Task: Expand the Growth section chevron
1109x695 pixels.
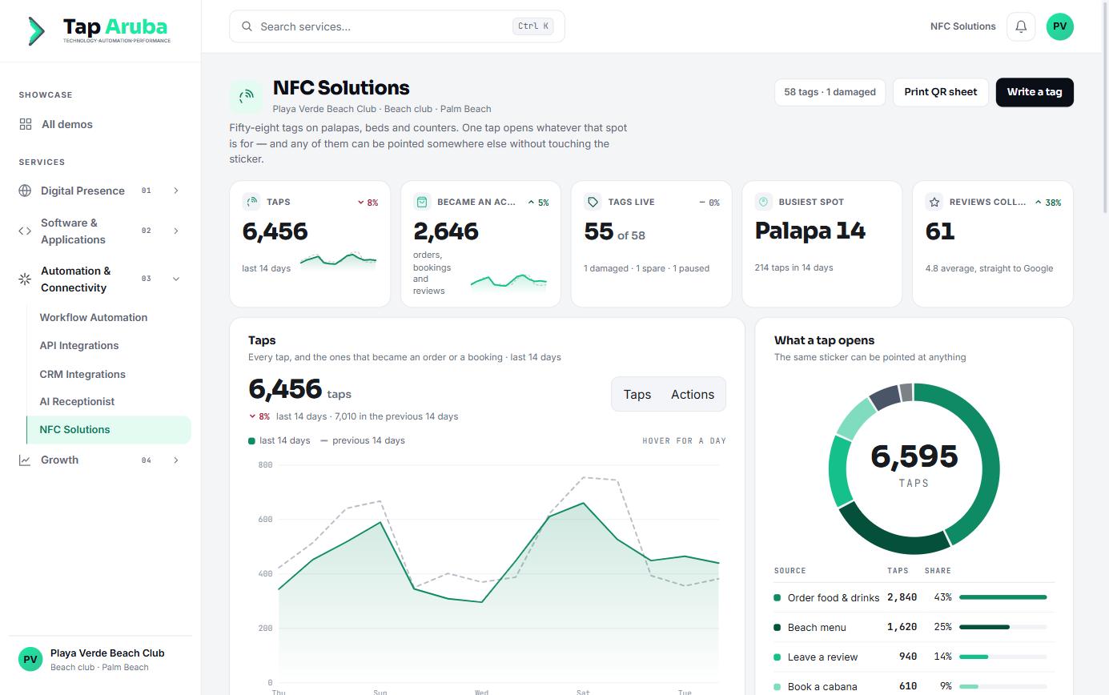Action: (x=176, y=460)
